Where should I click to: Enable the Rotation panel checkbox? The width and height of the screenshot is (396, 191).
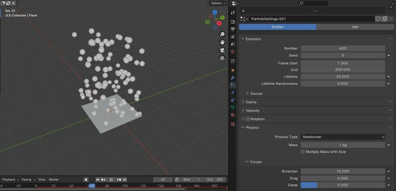pyautogui.click(x=247, y=119)
